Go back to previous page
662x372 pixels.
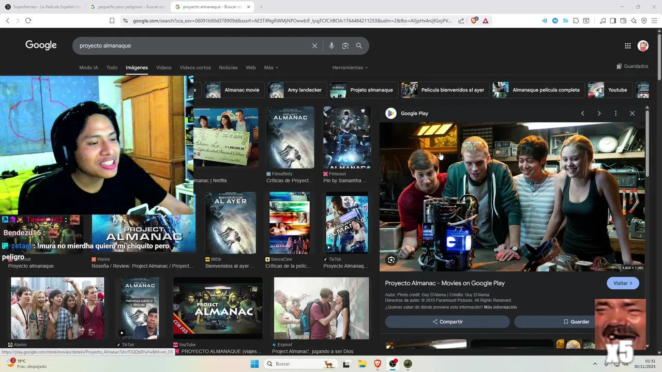(x=7, y=21)
